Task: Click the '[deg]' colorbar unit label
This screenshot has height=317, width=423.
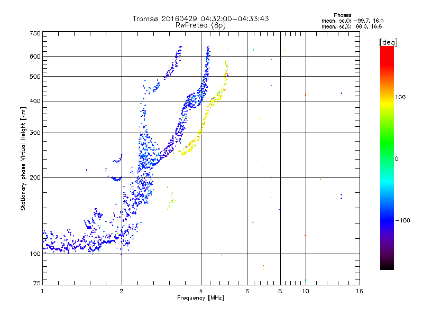Action: 388,42
